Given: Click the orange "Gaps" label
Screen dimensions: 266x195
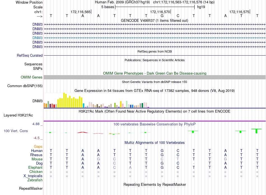Looking at the screenshot, I should pos(38,146).
